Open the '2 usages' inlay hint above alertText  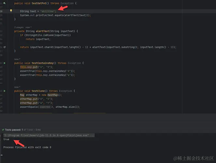tap(19, 27)
